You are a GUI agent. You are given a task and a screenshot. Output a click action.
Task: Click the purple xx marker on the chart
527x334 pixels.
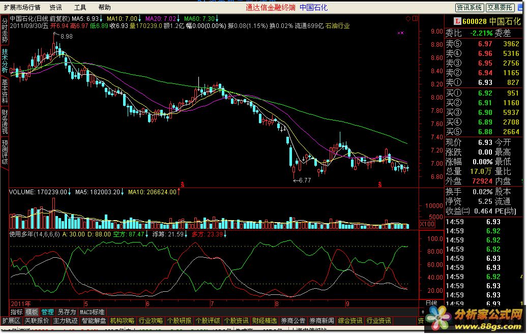tap(400, 33)
